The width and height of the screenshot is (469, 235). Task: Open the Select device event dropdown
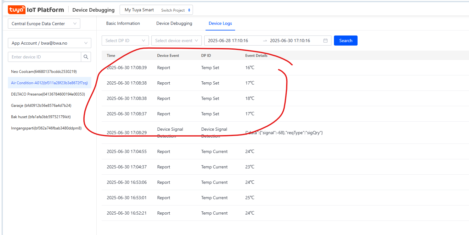177,41
